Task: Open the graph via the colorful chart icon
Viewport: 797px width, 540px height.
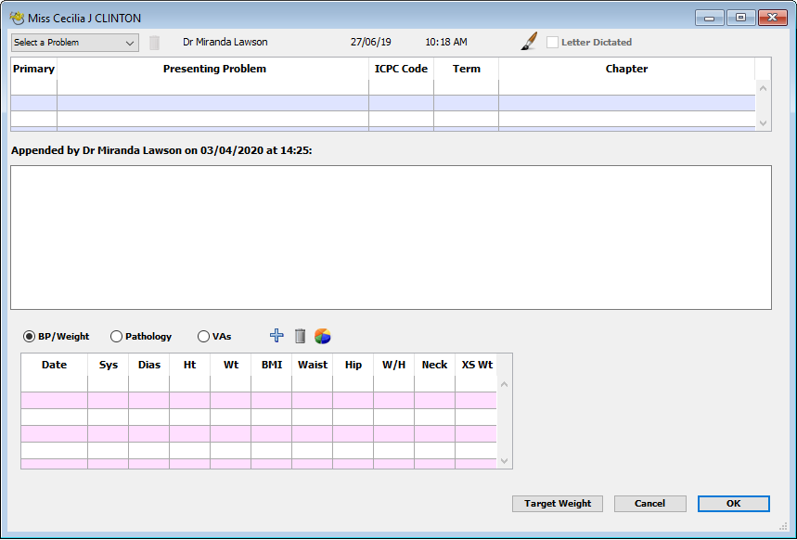Action: [323, 335]
